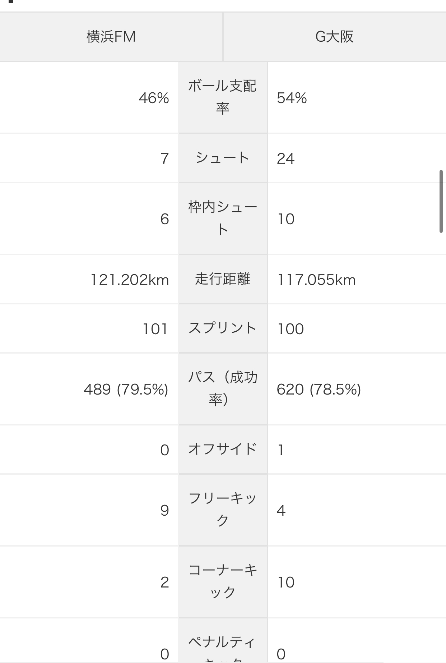Image resolution: width=446 pixels, height=663 pixels.
Task: Click the 走行距離 stat label
Action: click(x=223, y=279)
